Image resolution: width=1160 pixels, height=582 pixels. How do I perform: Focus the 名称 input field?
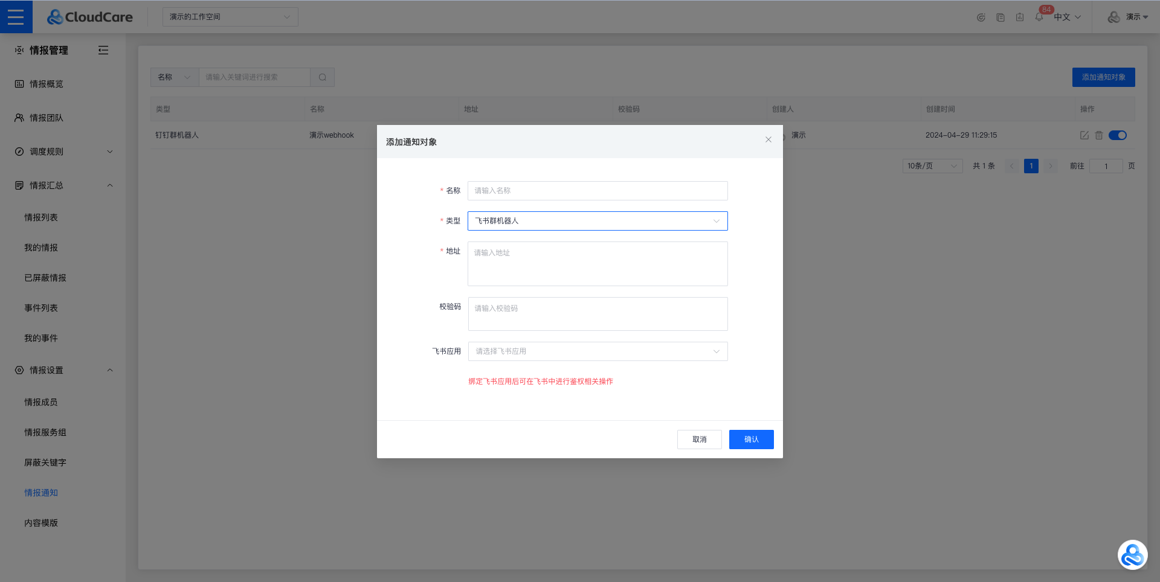[598, 191]
